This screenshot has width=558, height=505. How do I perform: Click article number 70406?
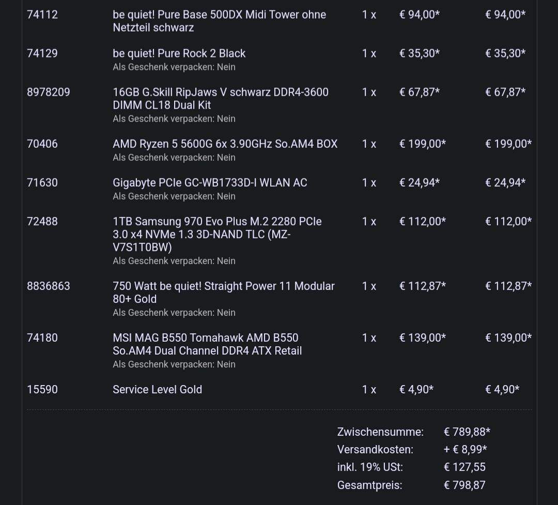(42, 144)
